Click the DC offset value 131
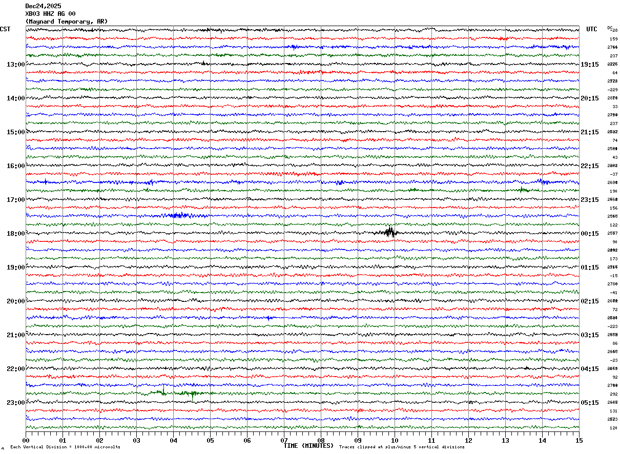 613,411
